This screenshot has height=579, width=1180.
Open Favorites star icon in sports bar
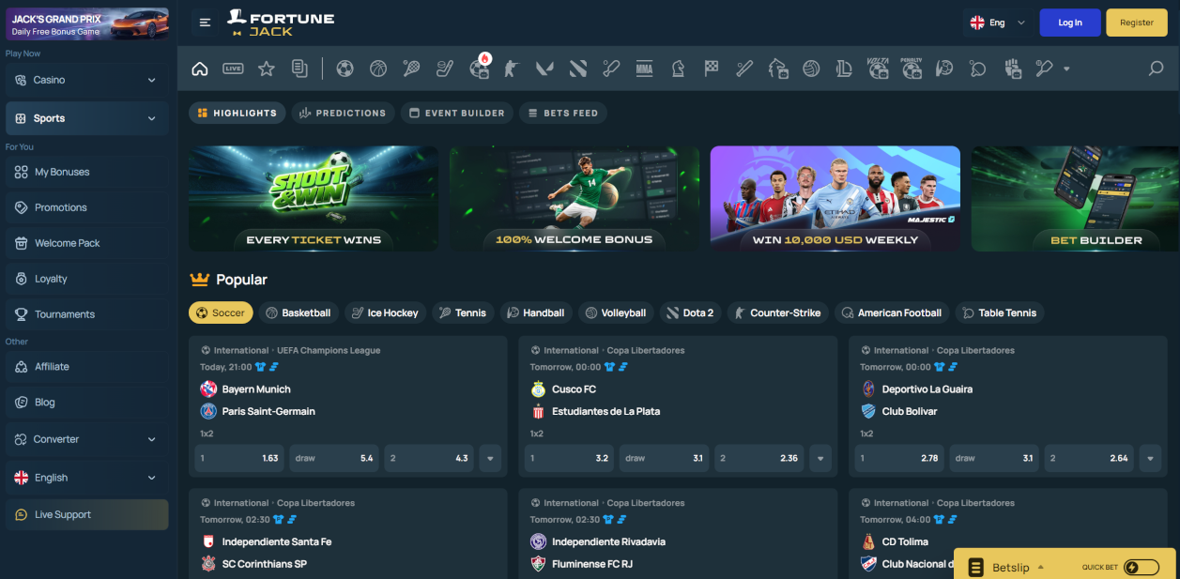coord(267,69)
